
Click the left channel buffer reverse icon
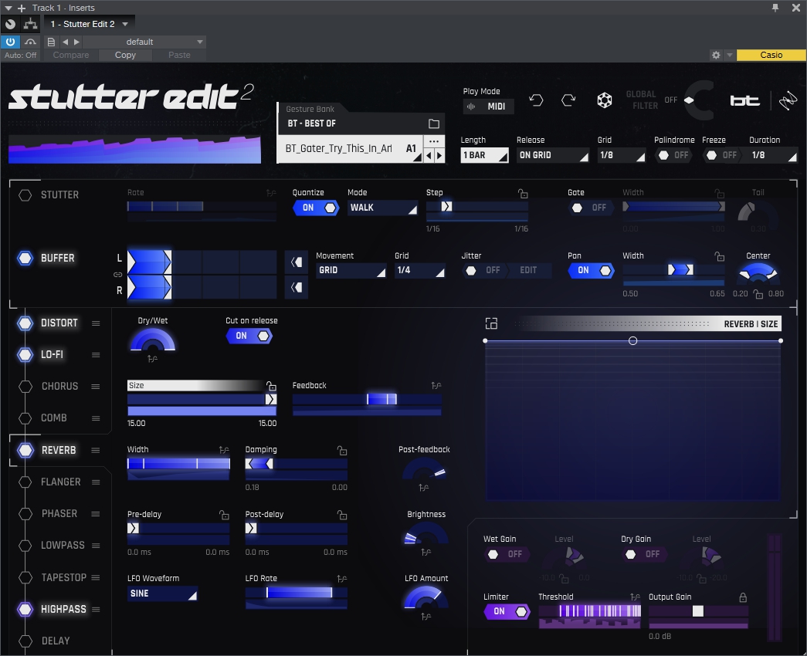click(297, 262)
